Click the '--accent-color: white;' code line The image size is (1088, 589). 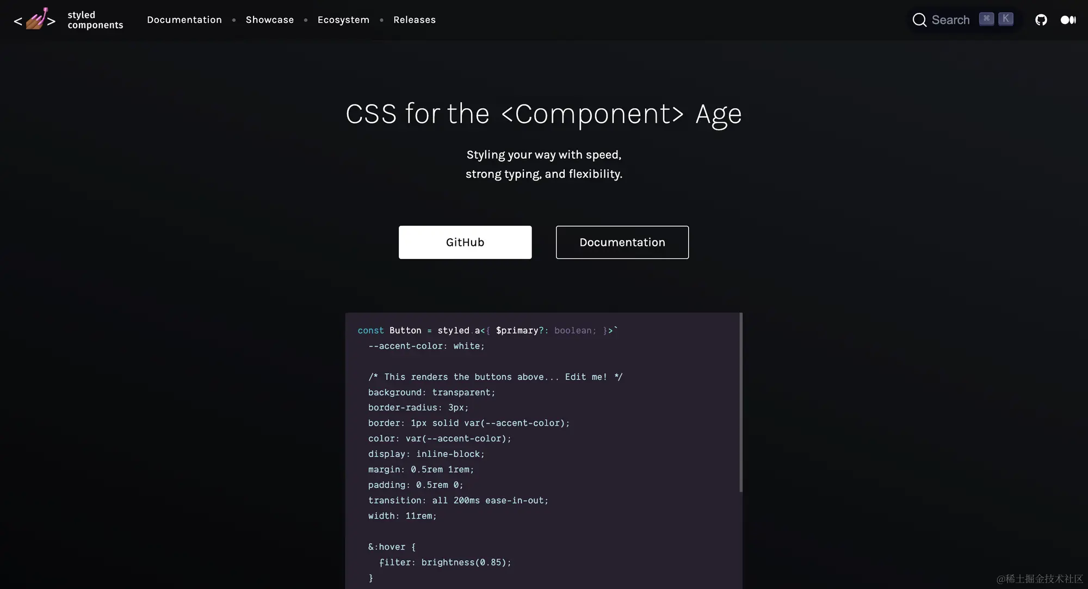pyautogui.click(x=426, y=346)
